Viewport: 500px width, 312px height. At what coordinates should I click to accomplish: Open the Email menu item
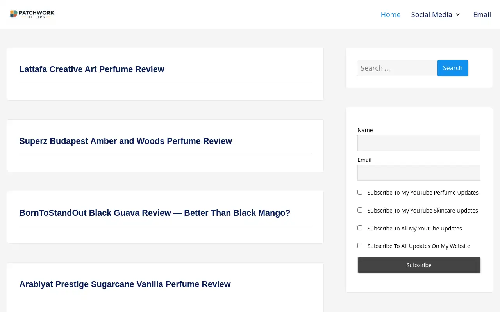click(482, 14)
